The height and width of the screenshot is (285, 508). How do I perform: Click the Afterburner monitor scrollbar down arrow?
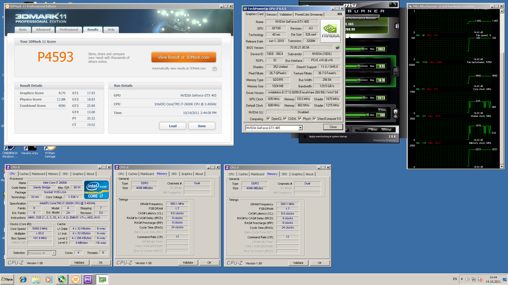[x=502, y=167]
